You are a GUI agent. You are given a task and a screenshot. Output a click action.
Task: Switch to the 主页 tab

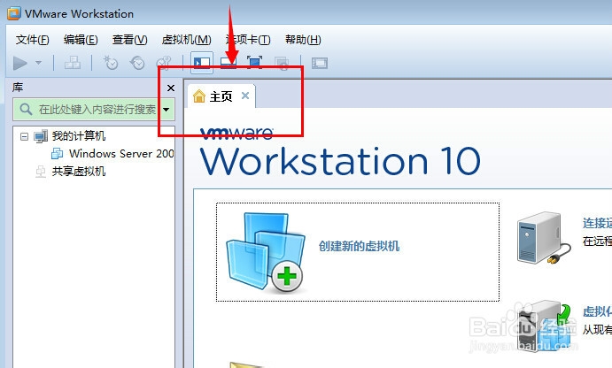tap(221, 96)
